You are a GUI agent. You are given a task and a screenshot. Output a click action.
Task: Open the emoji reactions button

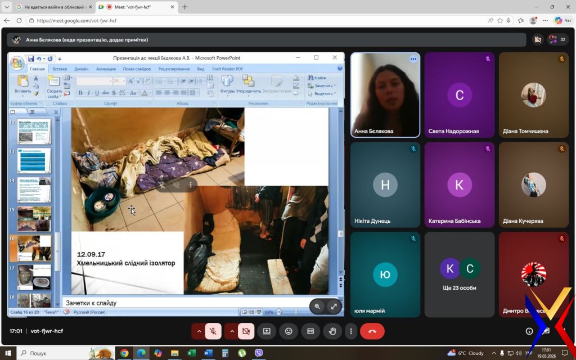tap(289, 331)
